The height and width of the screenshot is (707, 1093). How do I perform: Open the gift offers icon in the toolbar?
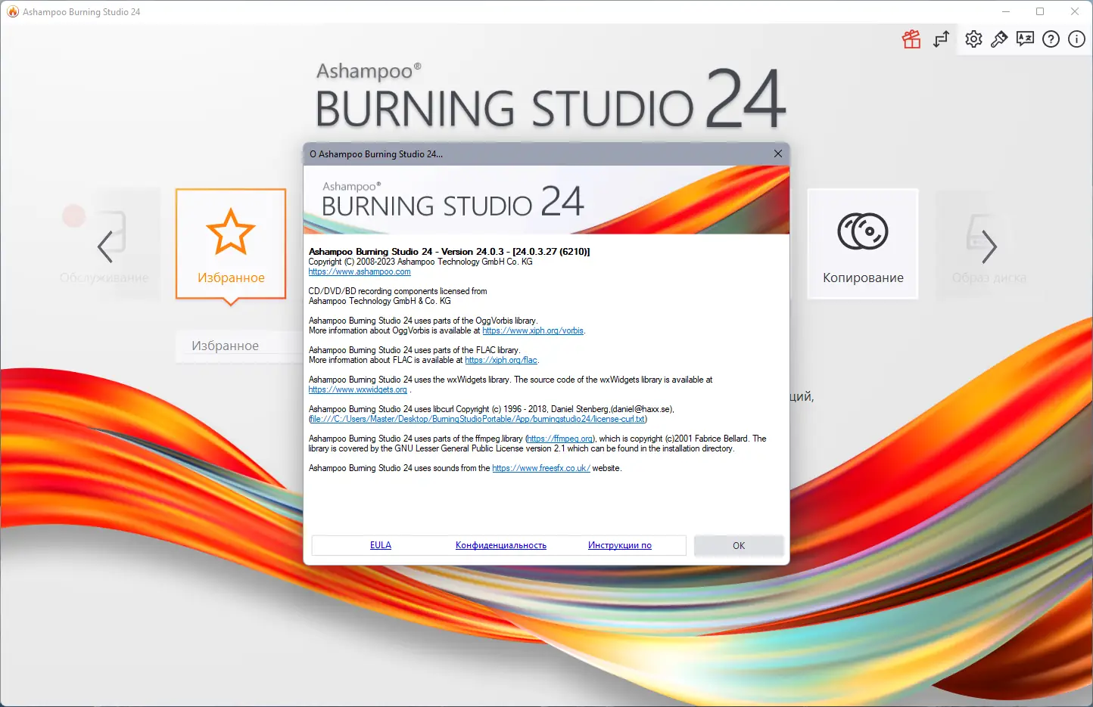(x=911, y=39)
